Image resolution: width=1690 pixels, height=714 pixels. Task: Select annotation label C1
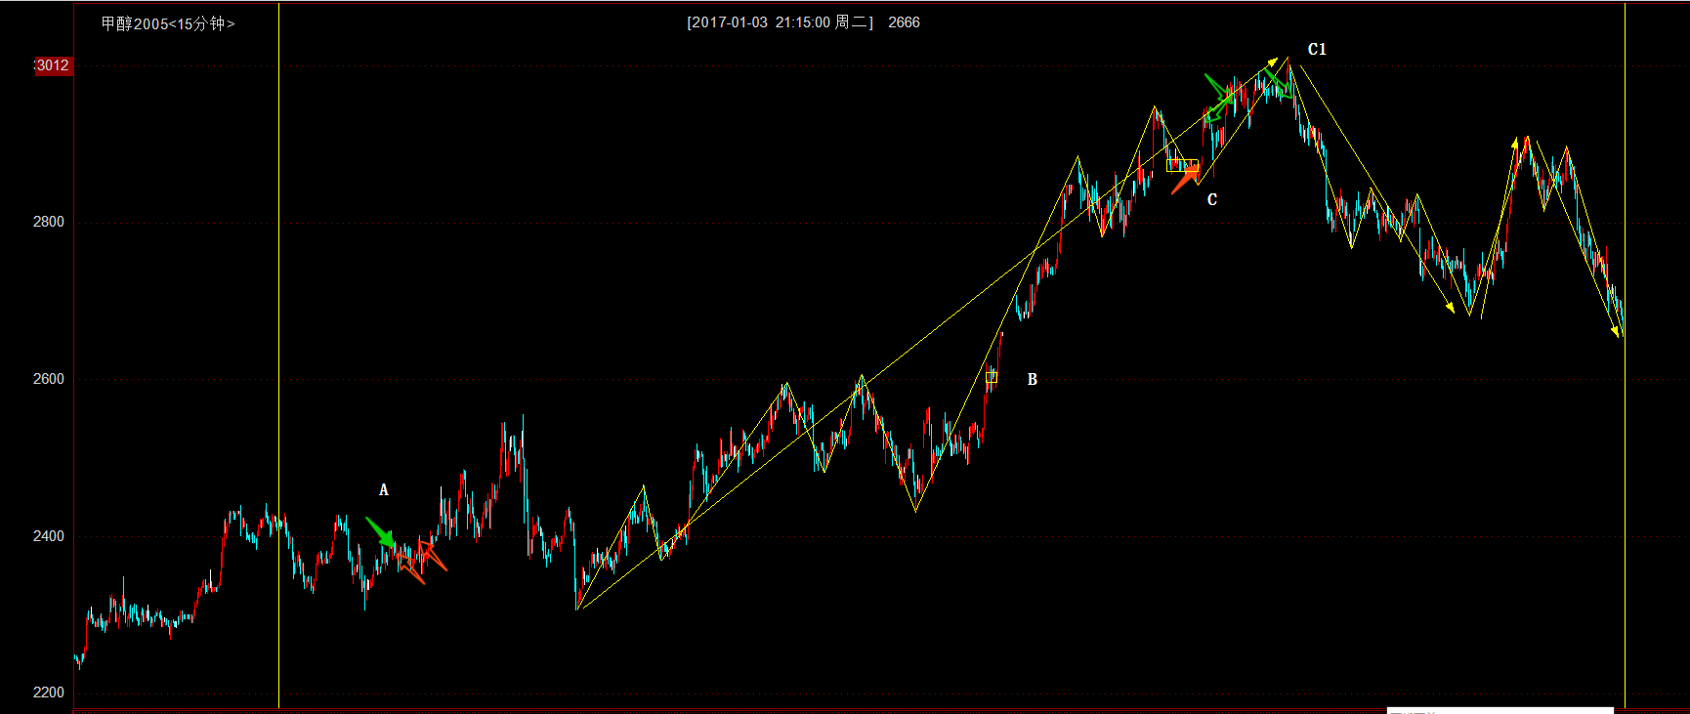pyautogui.click(x=1317, y=50)
